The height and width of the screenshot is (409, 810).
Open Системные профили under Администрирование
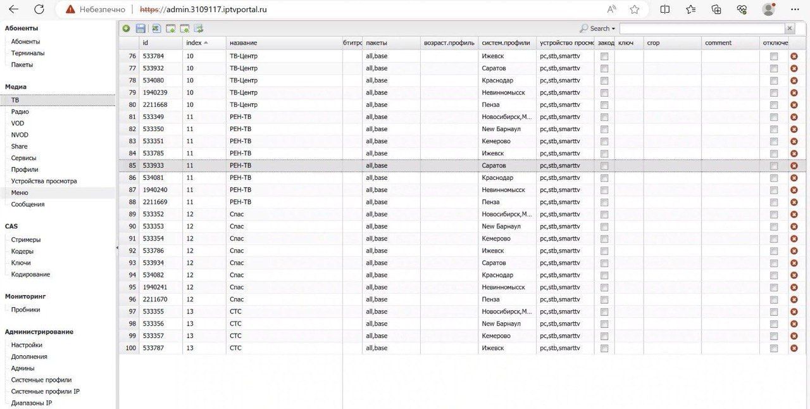pos(41,380)
